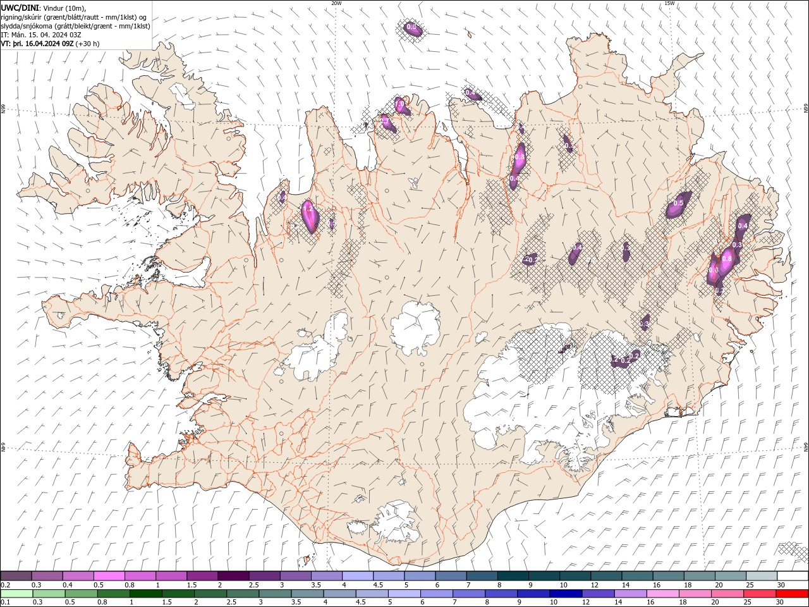Select the 'rigning/skúrir' legend description line

74,17
